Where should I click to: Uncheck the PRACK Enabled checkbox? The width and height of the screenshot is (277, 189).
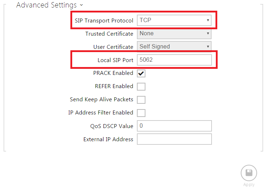[141, 73]
